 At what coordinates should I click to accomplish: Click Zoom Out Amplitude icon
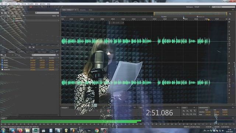click(x=187, y=111)
